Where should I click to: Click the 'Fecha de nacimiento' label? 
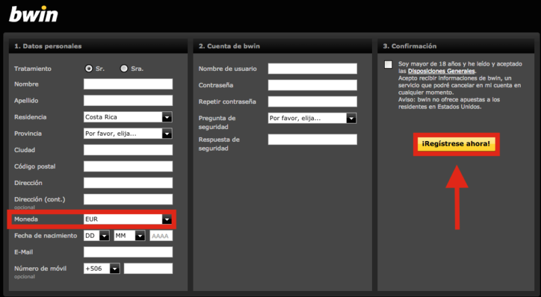pyautogui.click(x=45, y=236)
